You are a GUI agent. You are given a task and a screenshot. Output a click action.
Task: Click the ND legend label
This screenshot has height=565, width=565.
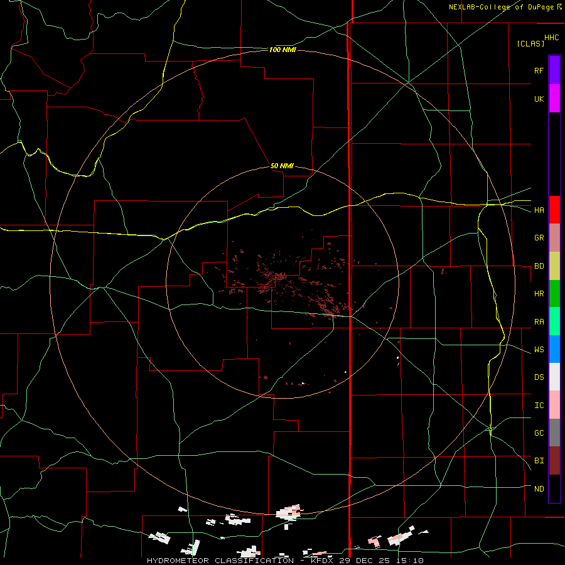539,488
